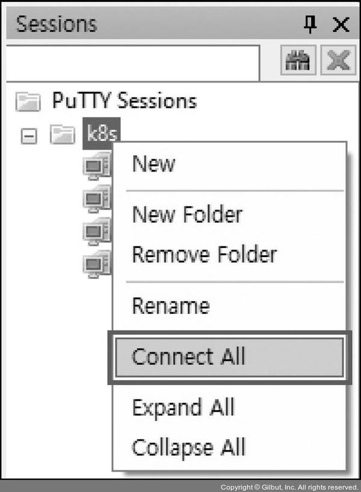Image resolution: width=361 pixels, height=492 pixels.
Task: Click the session search input field
Action: 132,62
